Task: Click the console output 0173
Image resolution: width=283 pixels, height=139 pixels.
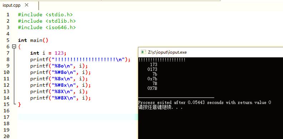Action: click(152, 69)
